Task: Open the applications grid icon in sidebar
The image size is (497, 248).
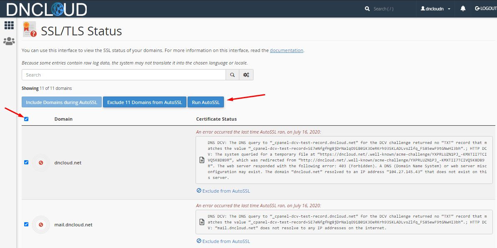Action: (9, 26)
